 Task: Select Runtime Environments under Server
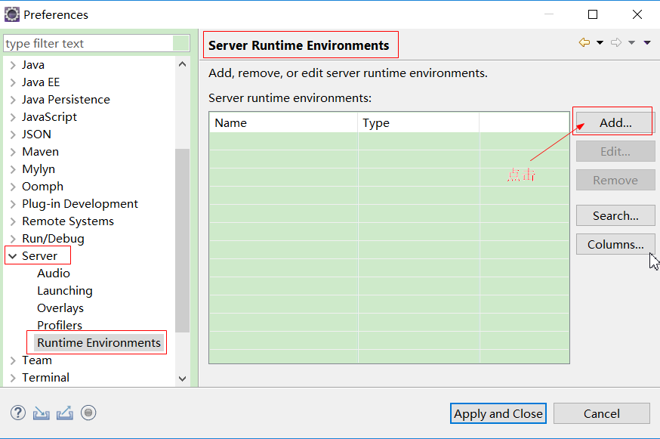pyautogui.click(x=97, y=342)
